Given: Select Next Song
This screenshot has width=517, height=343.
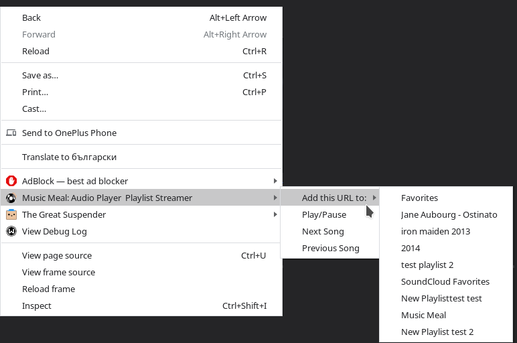Looking at the screenshot, I should (330, 231).
